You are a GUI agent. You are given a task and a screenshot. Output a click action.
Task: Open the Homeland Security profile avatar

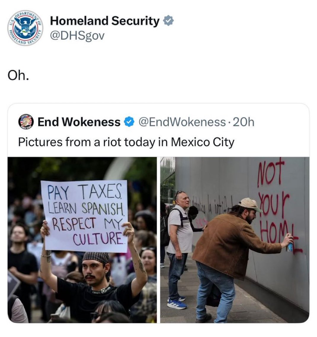(25, 28)
